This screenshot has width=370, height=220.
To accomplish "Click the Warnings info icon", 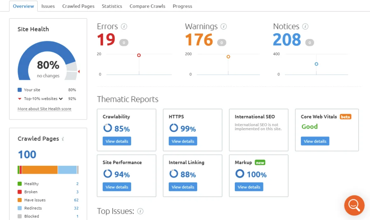I will (224, 26).
